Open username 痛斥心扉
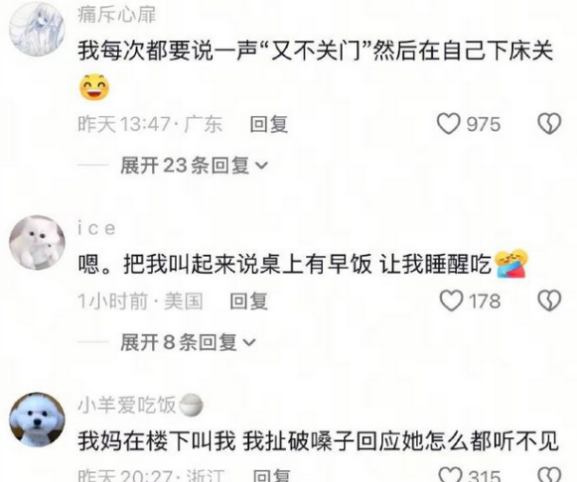The height and width of the screenshot is (482, 577). click(116, 16)
